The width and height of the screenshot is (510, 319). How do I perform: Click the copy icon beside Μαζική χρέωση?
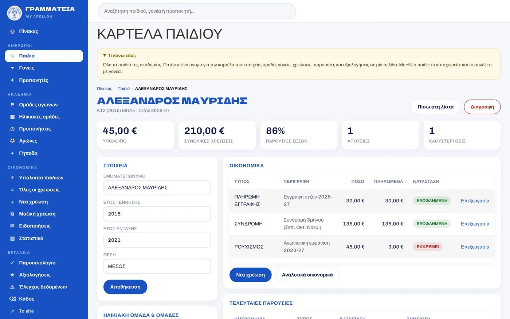[12, 214]
